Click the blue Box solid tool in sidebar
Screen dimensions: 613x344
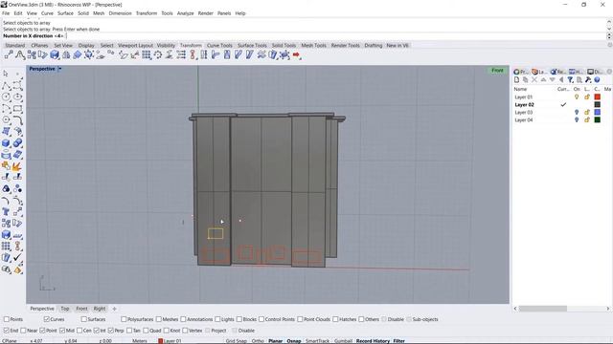coord(6,143)
